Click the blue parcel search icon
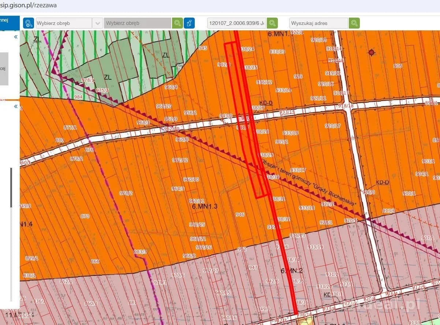Screen dimensions: 440x325 pos(29,23)
